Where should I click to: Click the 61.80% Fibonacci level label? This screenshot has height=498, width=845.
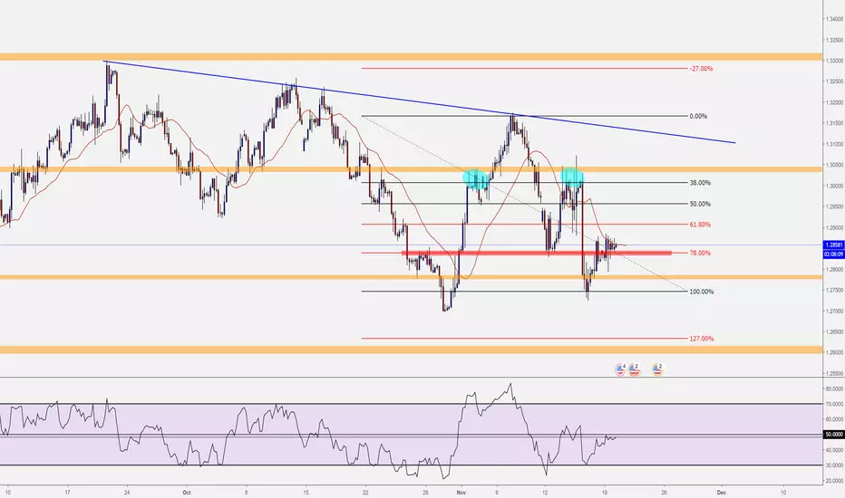[700, 225]
